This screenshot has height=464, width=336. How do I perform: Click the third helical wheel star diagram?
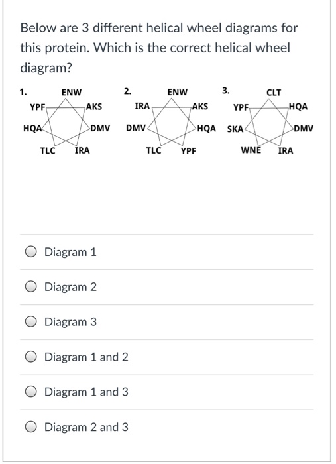point(269,122)
